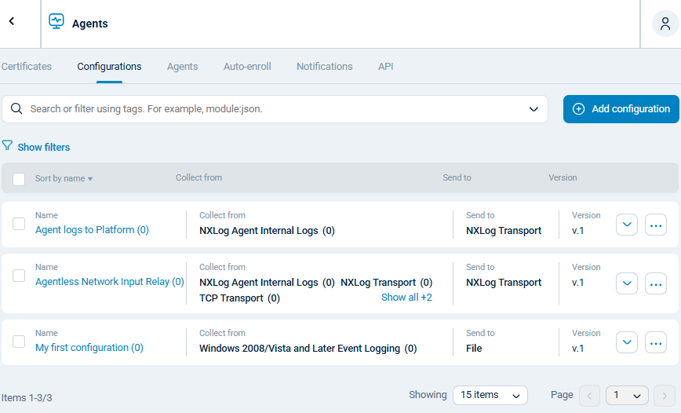The width and height of the screenshot is (681, 413).
Task: Click the Items 1-3/3 count text
Action: [27, 398]
